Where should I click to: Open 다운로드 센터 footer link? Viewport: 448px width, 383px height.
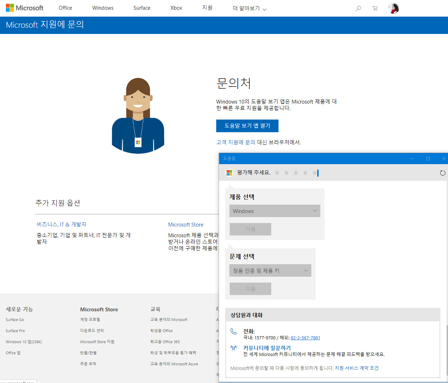[92, 331]
